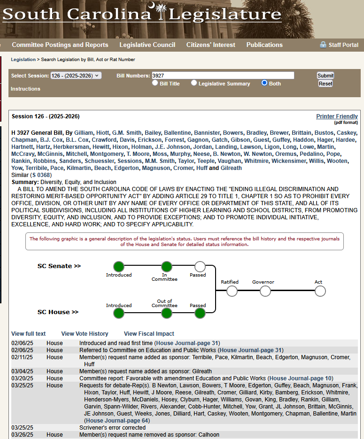Open sponsor Ballentine's link

pos(178,133)
